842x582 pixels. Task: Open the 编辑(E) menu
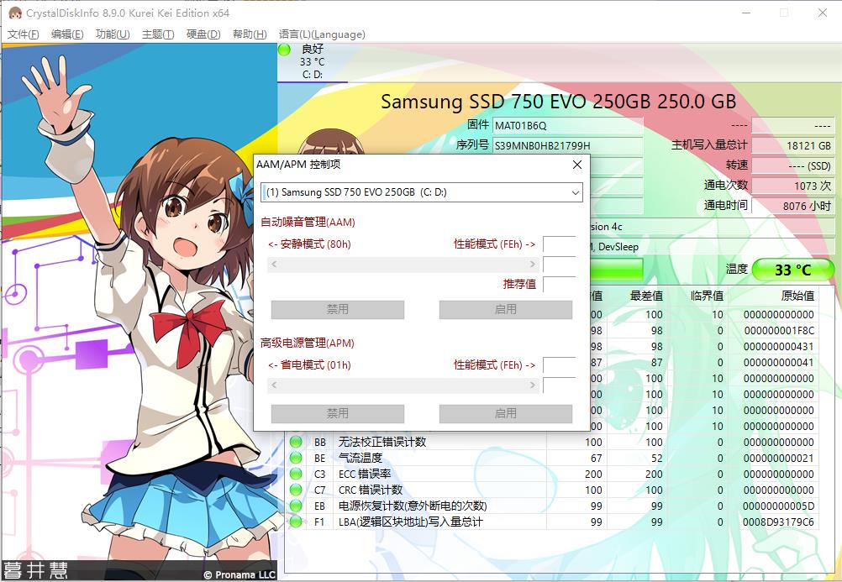[67, 34]
